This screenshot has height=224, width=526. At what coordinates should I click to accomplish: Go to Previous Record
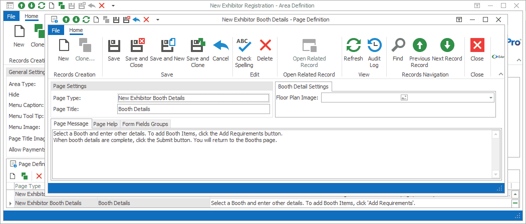pyautogui.click(x=419, y=53)
